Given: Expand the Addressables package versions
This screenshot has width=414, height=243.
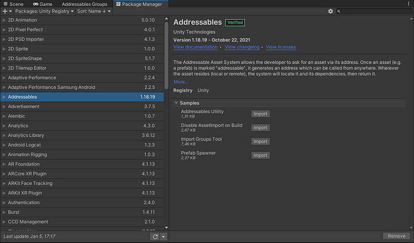Looking at the screenshot, I should 4,97.
